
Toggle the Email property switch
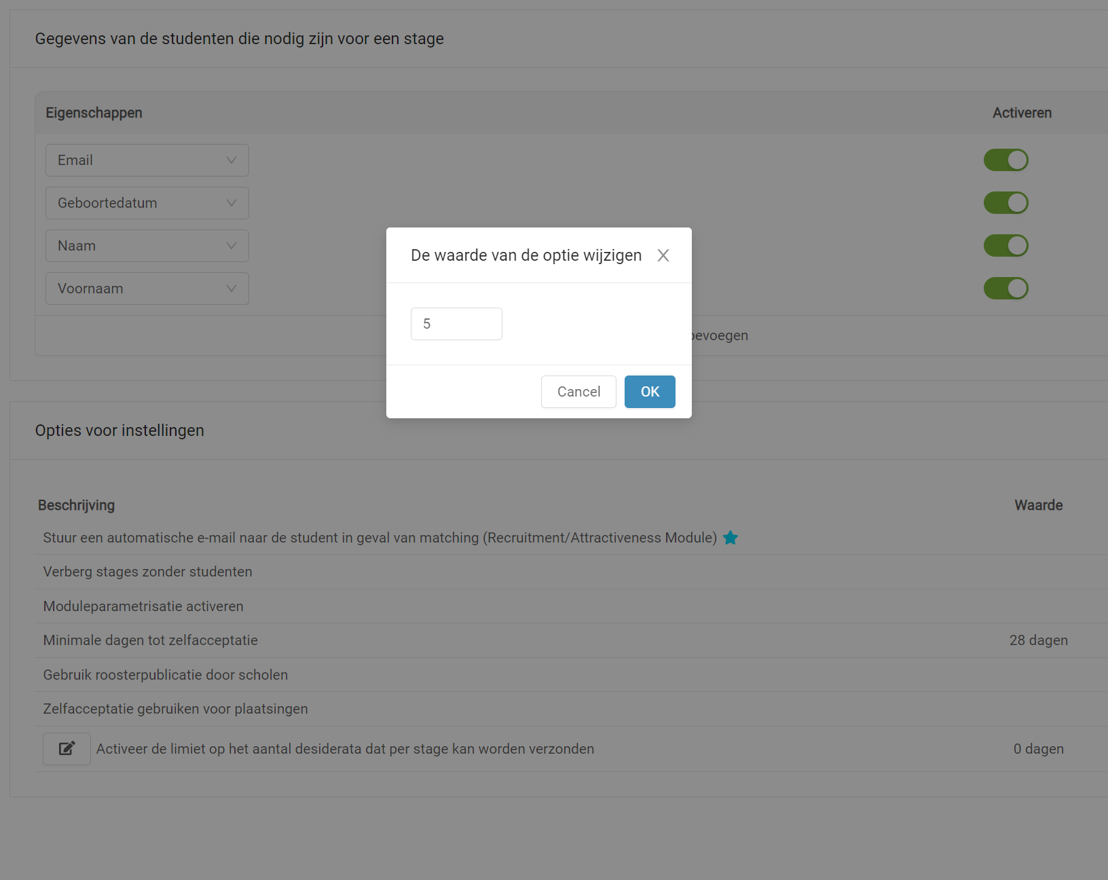(1005, 160)
